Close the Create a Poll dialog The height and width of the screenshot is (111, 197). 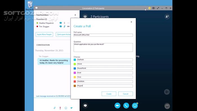131,22
